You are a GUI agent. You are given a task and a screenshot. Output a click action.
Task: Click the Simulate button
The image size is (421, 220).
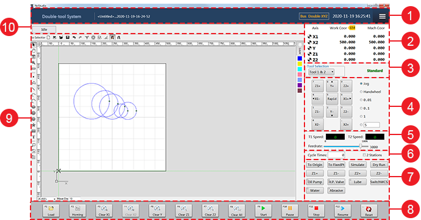point(358,164)
